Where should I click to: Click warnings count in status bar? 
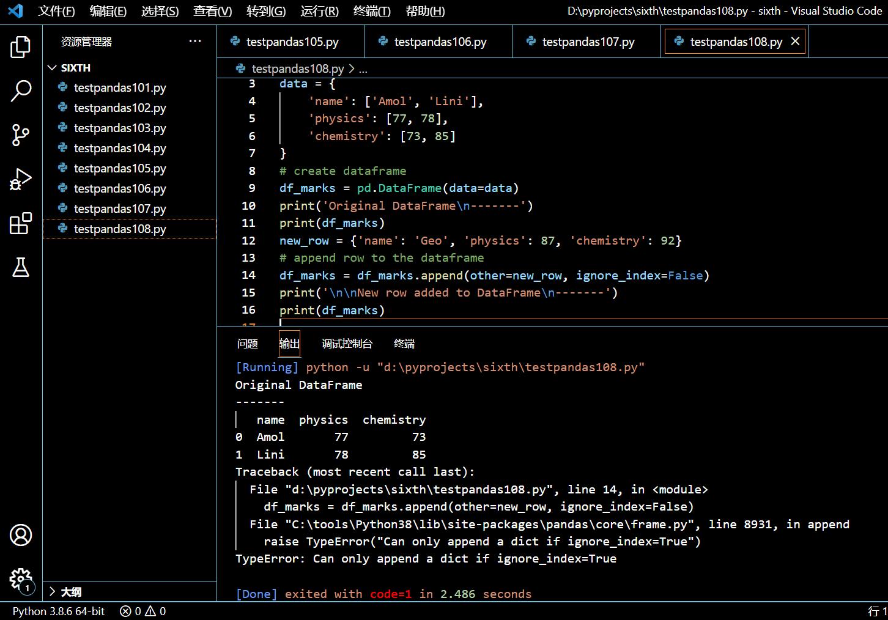pyautogui.click(x=155, y=611)
